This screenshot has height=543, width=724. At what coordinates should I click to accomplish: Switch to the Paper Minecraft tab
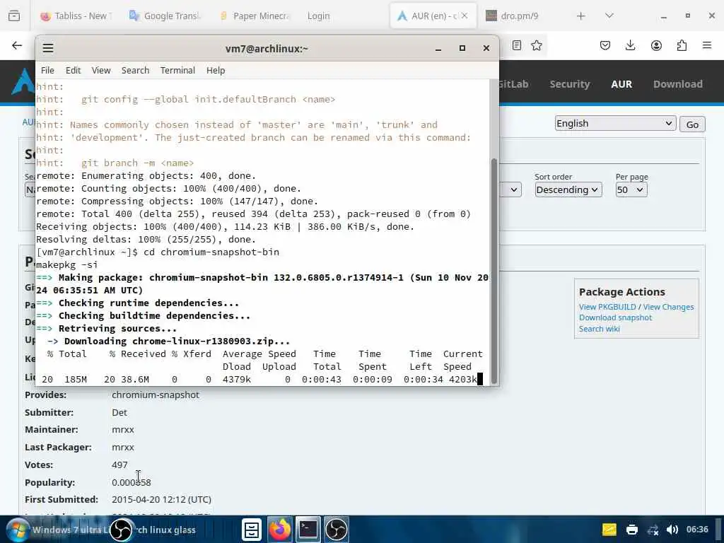pos(254,16)
